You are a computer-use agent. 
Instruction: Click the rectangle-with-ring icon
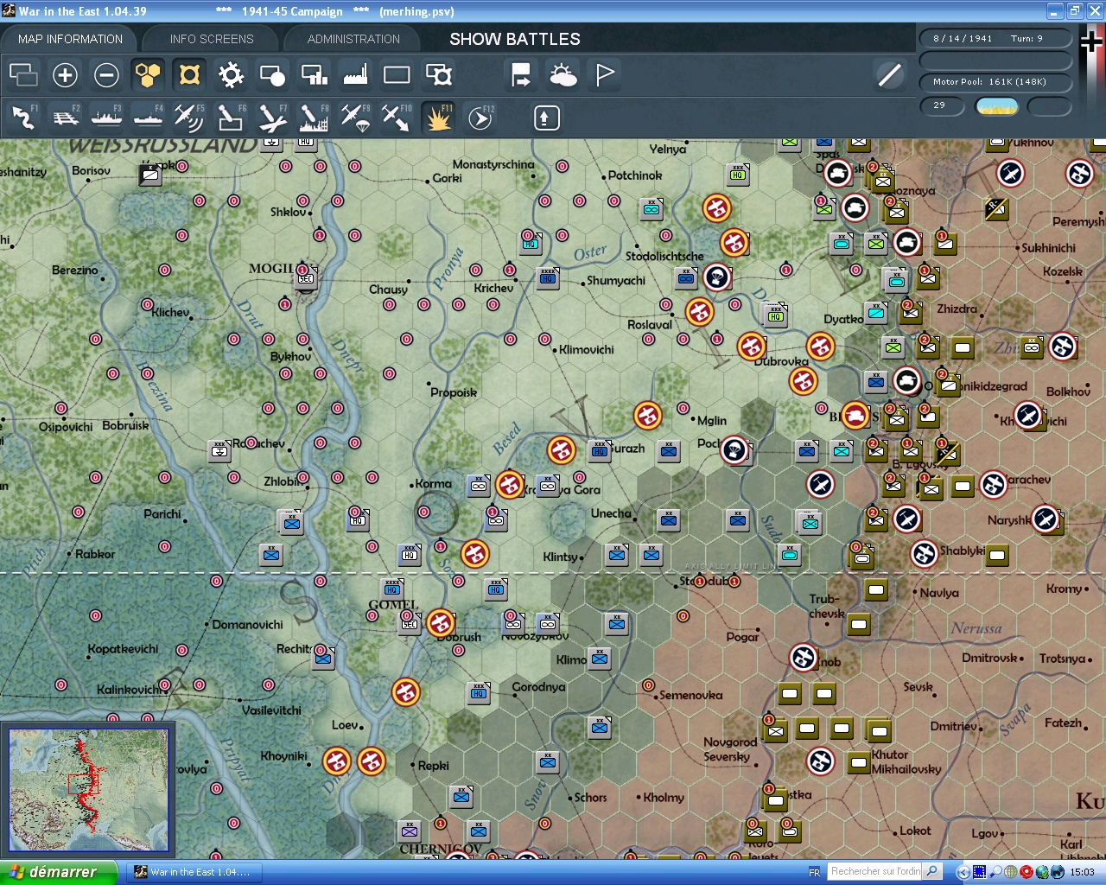coord(439,75)
